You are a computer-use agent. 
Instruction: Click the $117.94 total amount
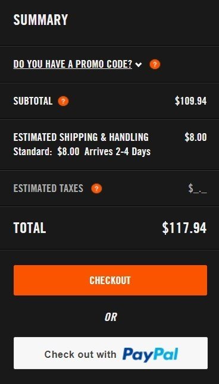tap(184, 228)
